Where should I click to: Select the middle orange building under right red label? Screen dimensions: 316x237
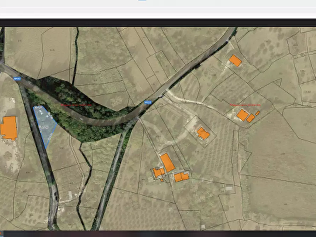click(251, 118)
